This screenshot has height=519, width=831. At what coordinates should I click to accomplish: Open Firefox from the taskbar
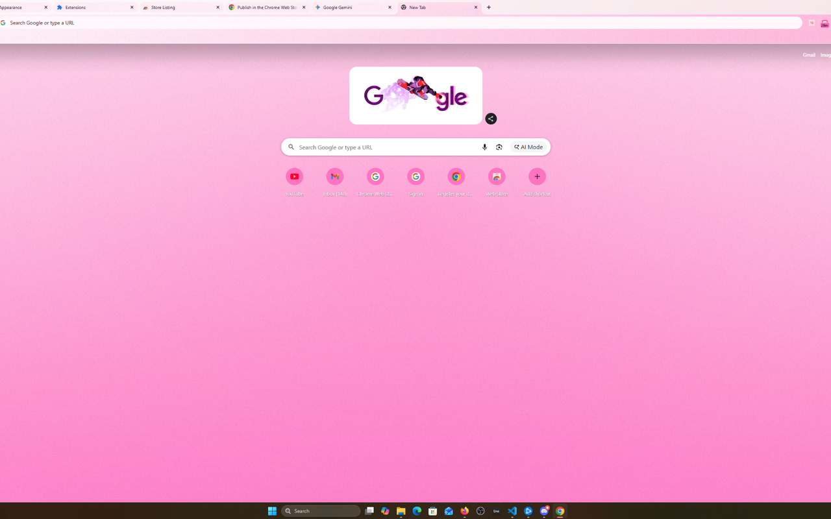pos(465,511)
